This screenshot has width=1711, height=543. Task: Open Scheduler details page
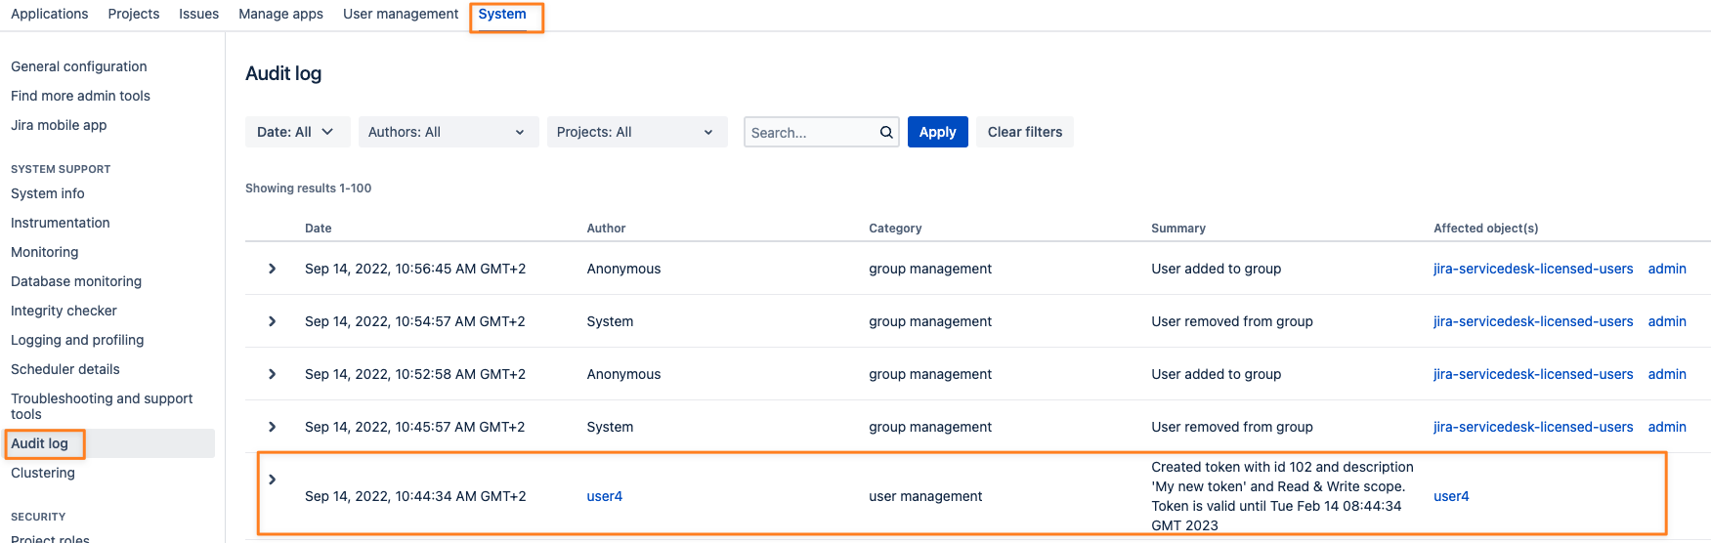tap(65, 369)
